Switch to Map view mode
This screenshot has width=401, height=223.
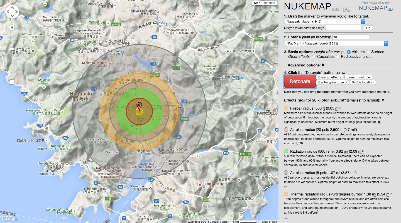[257, 3]
